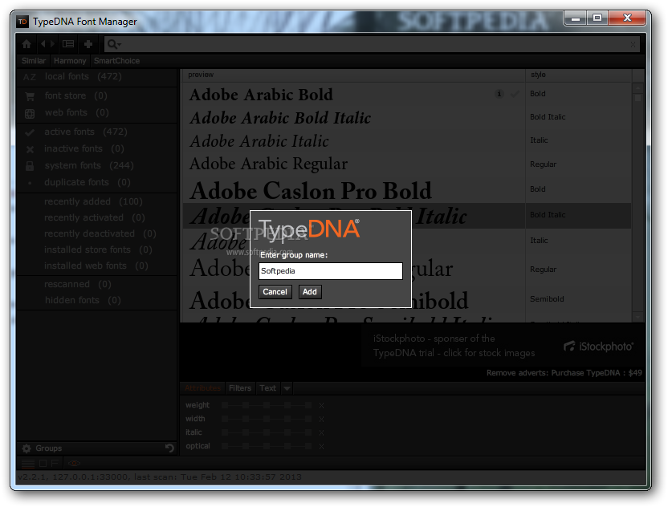Reset the italic slider with its x
The image size is (668, 507).
[321, 433]
